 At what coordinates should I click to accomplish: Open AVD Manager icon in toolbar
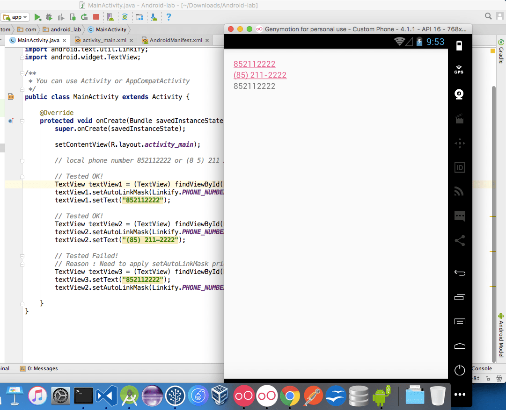[x=110, y=17]
